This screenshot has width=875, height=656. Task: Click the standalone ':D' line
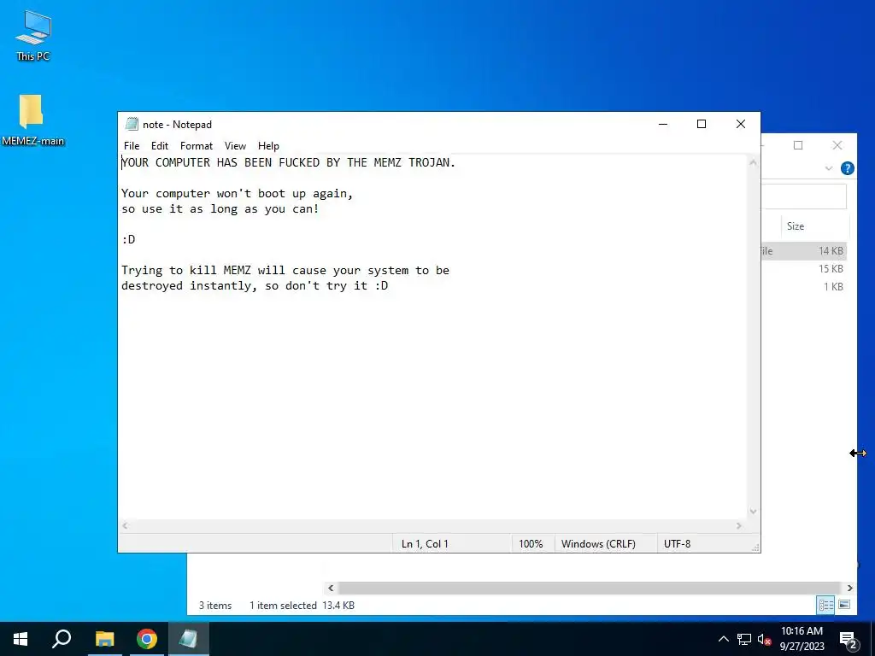pyautogui.click(x=128, y=239)
